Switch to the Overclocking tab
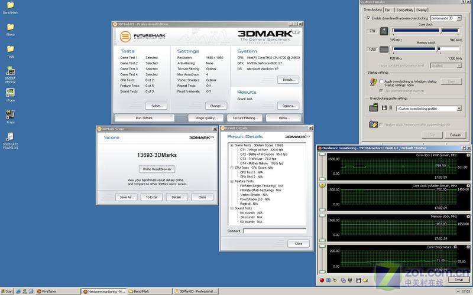 [x=372, y=9]
